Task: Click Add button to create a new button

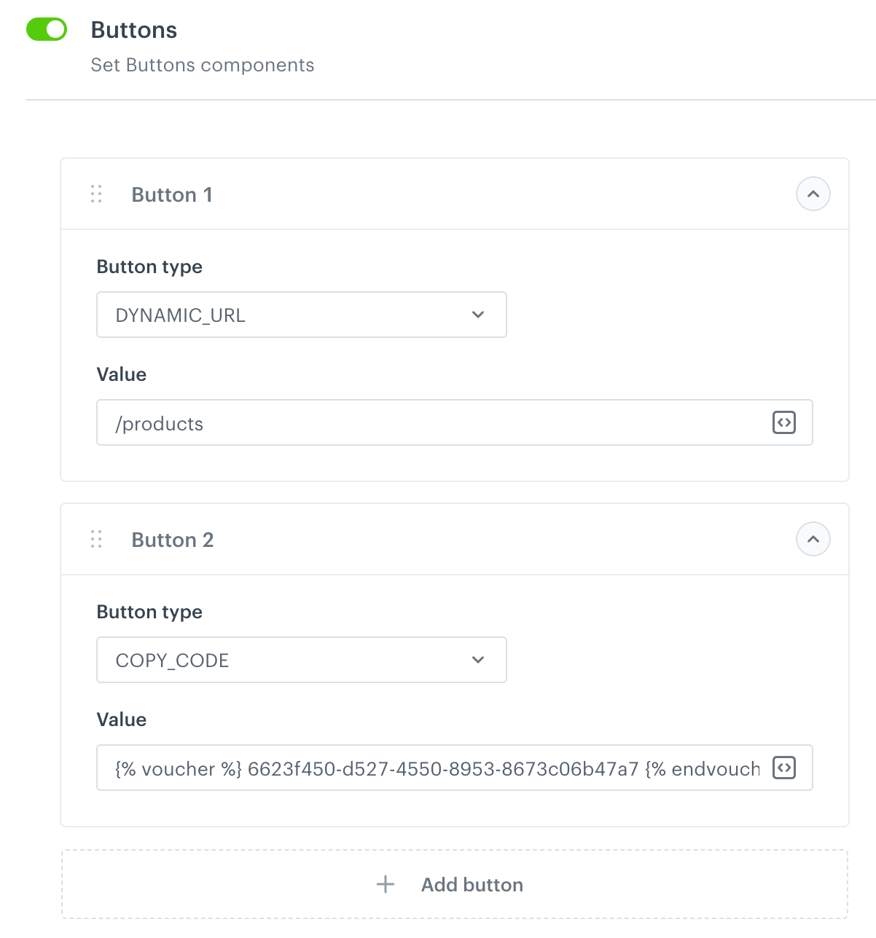Action: pos(472,884)
